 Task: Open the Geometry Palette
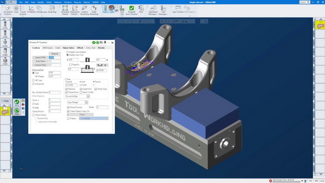coord(65,8)
